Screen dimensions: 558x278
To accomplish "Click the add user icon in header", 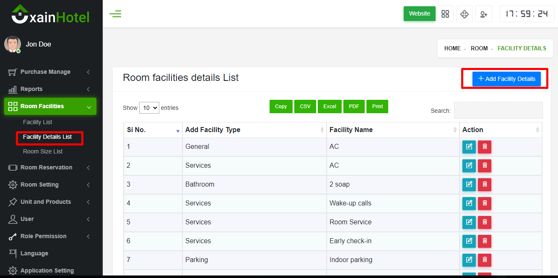I will 483,14.
